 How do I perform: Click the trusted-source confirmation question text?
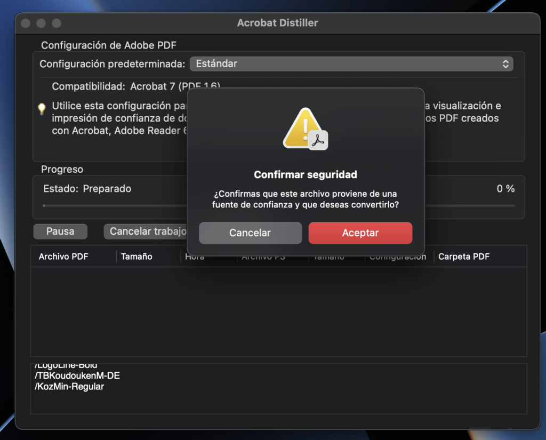306,199
